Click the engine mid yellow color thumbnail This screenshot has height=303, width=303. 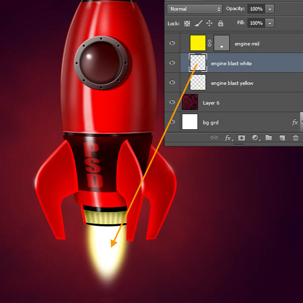click(197, 43)
